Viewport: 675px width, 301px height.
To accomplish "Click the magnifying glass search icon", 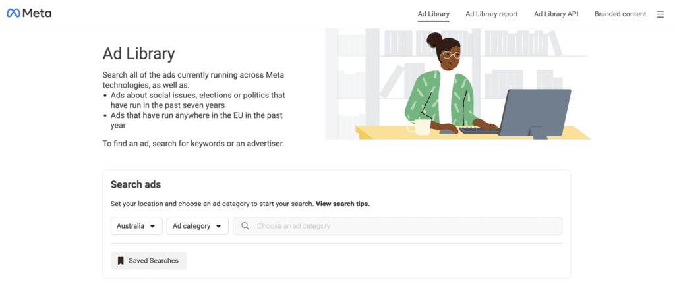I will tap(245, 226).
